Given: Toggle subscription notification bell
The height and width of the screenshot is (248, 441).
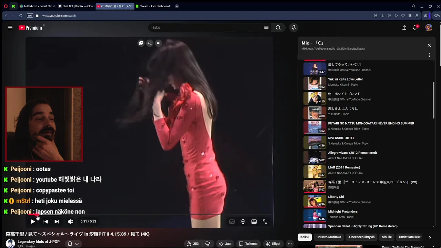Looking at the screenshot, I should (x=70, y=244).
